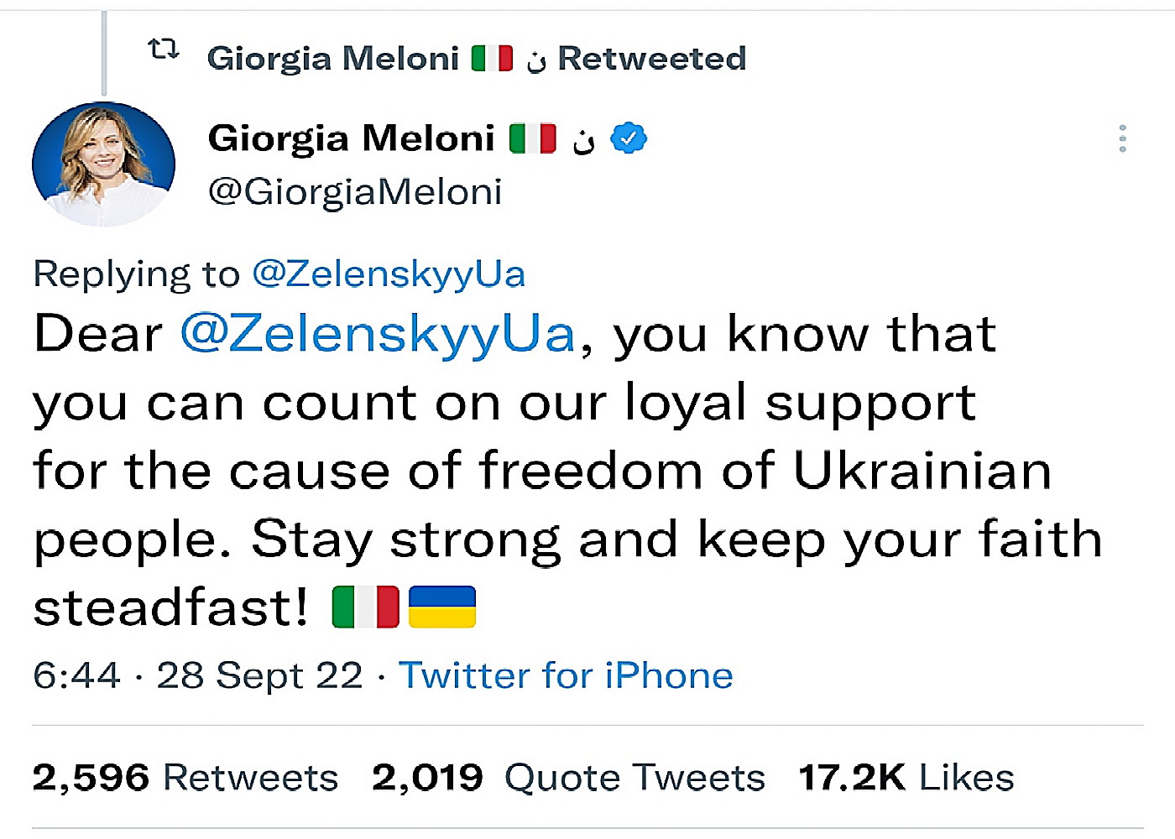The image size is (1175, 839).
Task: Click the Italian flag beside the author name
Action: point(533,138)
